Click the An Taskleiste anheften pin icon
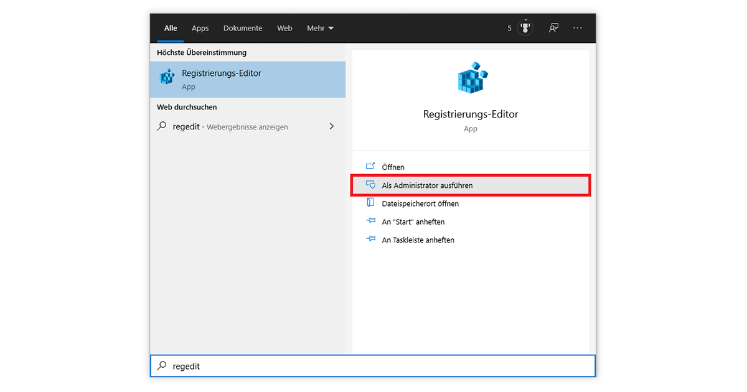 point(370,240)
